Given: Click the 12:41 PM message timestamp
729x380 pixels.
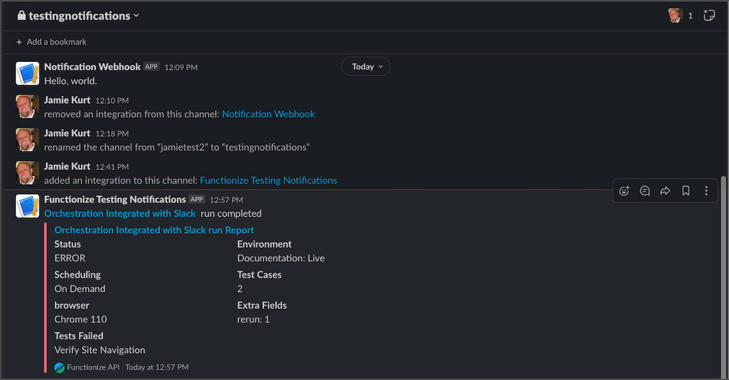Looking at the screenshot, I should click(x=112, y=167).
